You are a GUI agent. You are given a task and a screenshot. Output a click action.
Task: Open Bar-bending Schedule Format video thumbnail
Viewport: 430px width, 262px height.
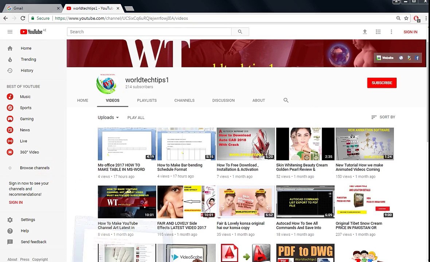tap(187, 144)
